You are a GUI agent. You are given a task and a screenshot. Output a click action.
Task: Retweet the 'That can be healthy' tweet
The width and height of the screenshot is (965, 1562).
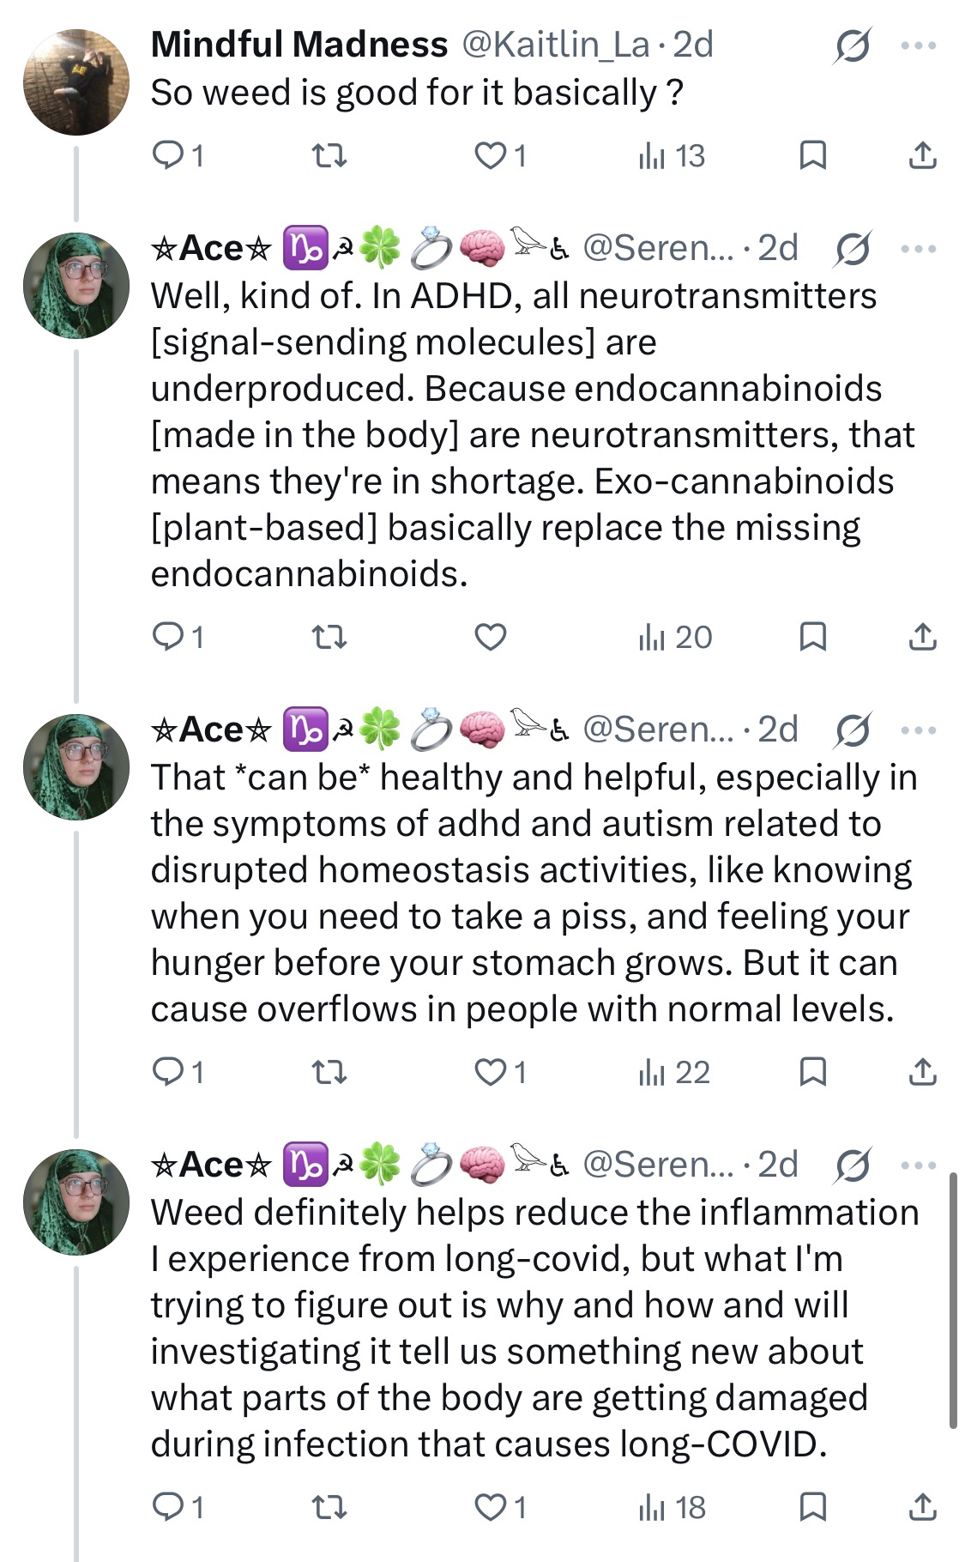[x=329, y=1072]
